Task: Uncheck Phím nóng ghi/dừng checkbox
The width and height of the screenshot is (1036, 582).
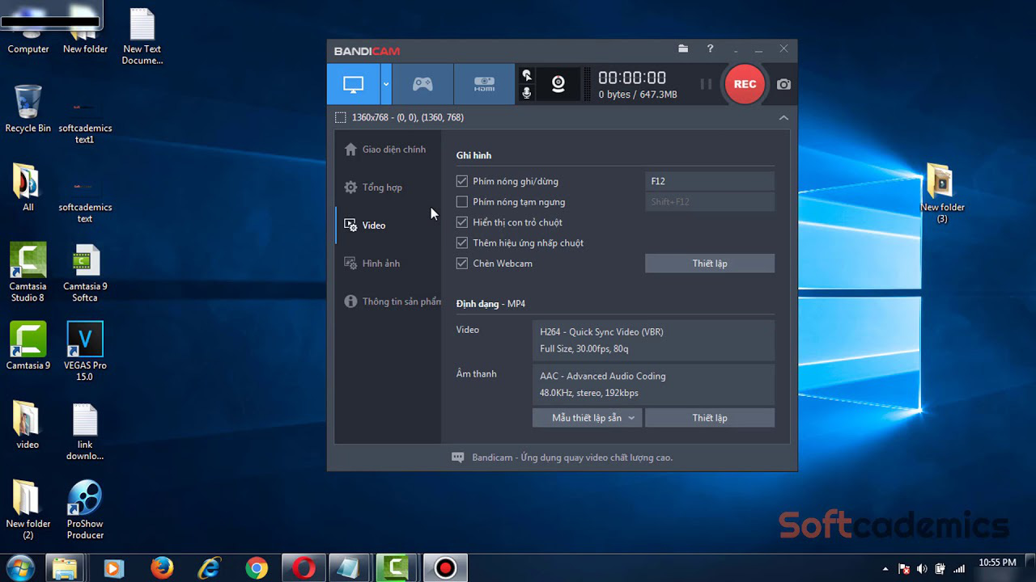Action: click(x=462, y=182)
